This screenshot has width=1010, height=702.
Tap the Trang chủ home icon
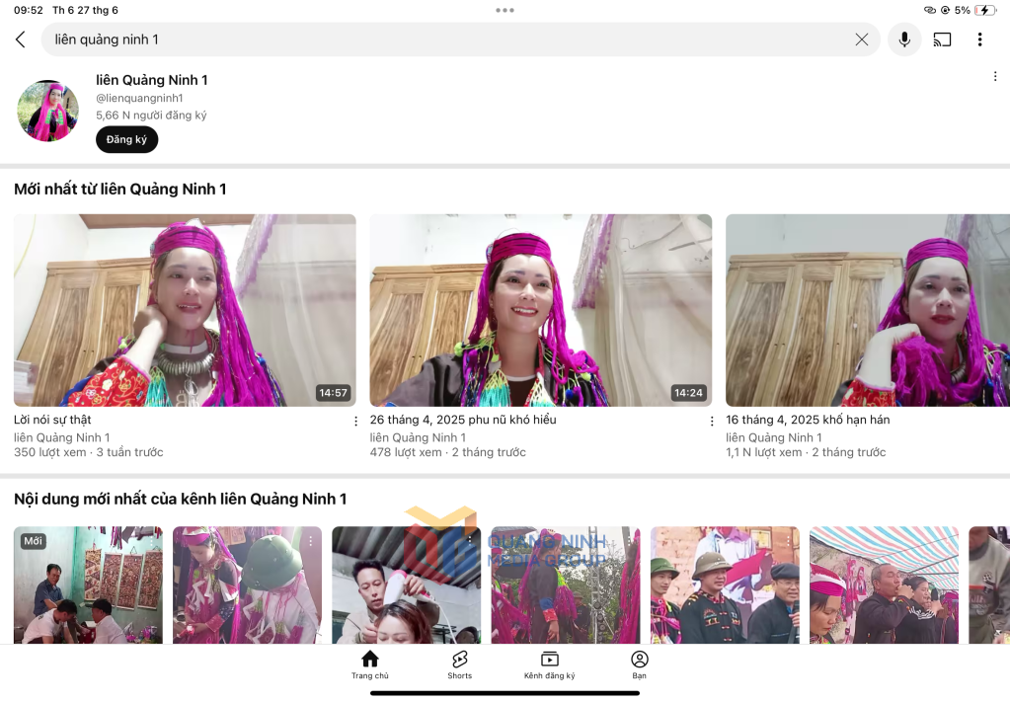point(369,664)
